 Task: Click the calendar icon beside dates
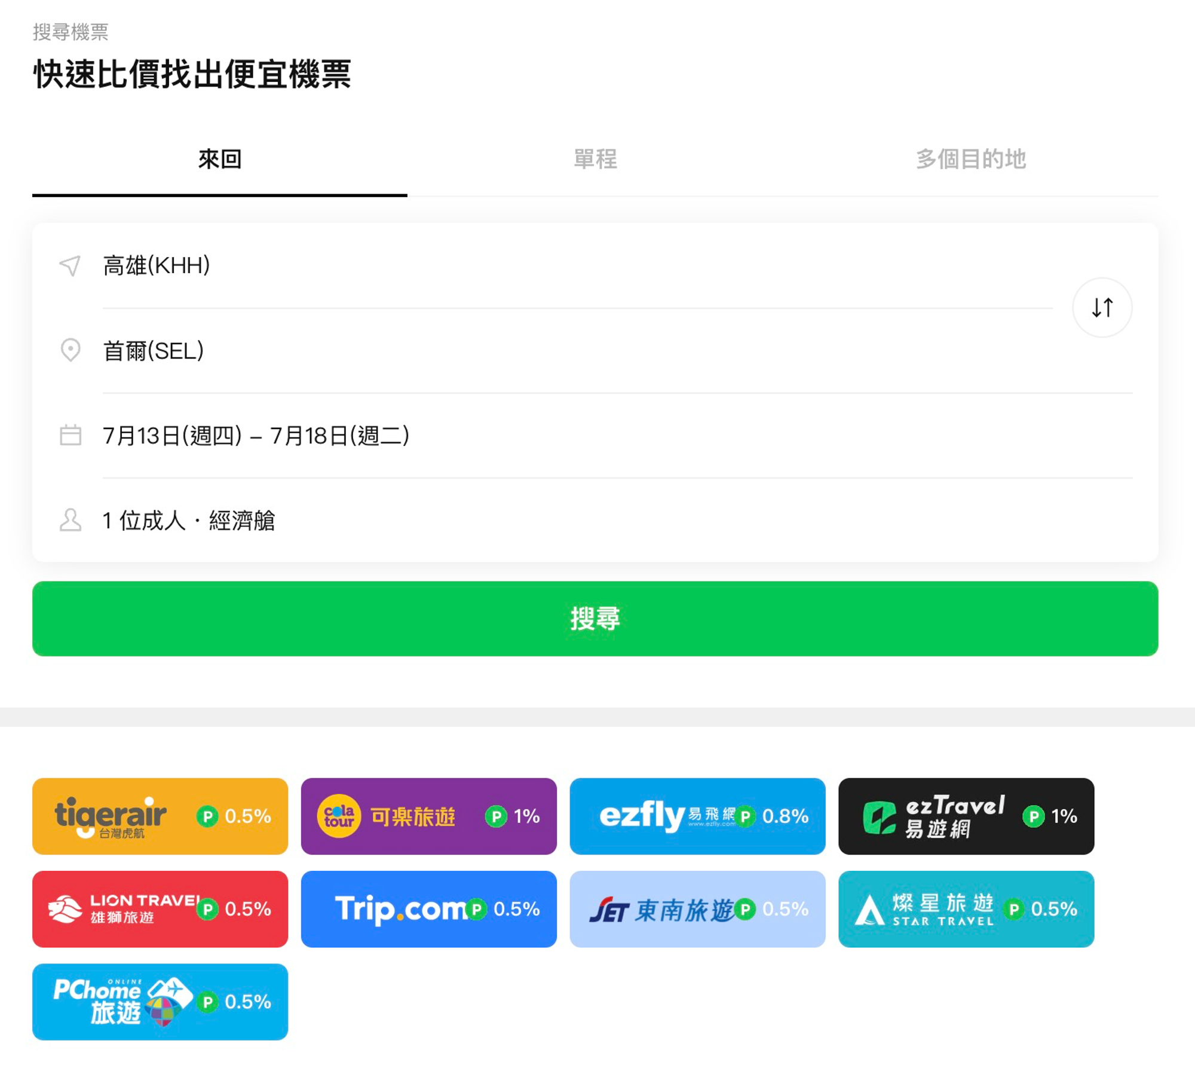point(71,435)
